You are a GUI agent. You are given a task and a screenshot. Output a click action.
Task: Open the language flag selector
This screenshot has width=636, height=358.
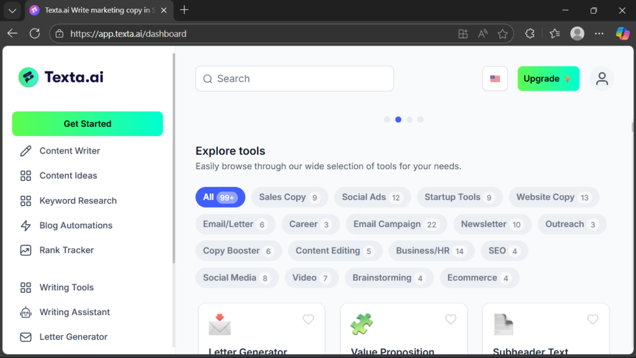coord(494,78)
